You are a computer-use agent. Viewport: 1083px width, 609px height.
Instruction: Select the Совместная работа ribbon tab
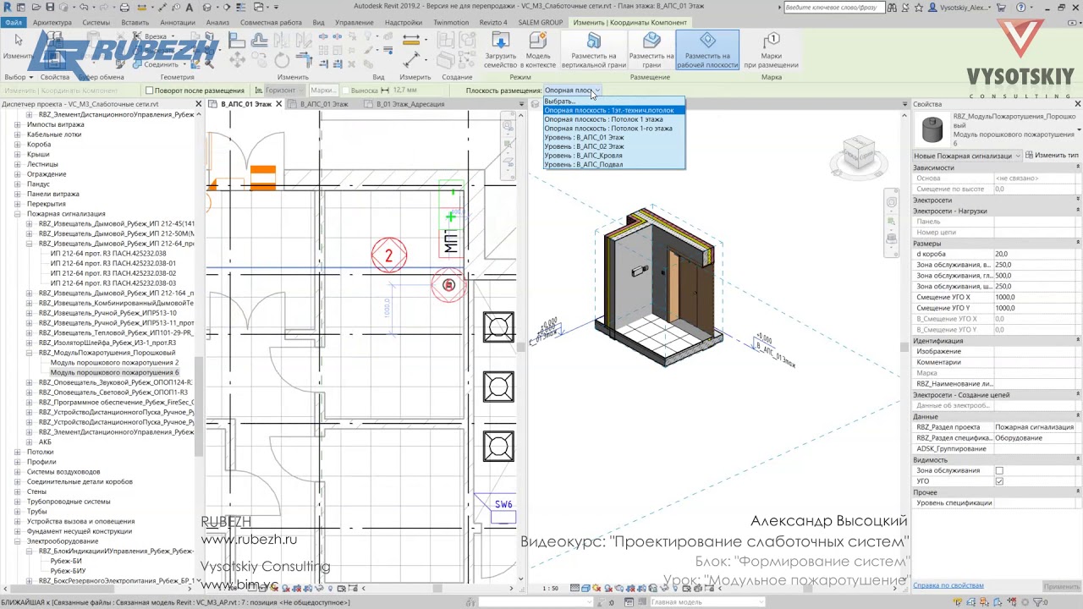[271, 23]
